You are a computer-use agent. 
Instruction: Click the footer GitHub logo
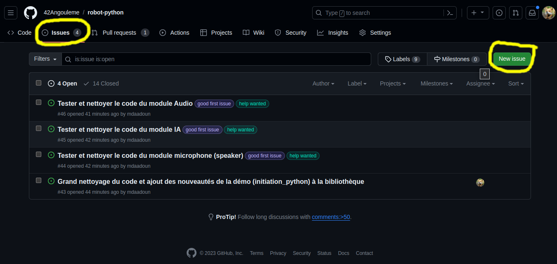click(x=192, y=253)
